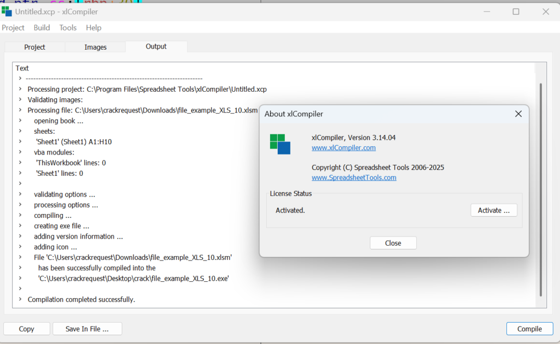Open the Project menu
Viewport: 560px width, 344px height.
click(x=13, y=27)
